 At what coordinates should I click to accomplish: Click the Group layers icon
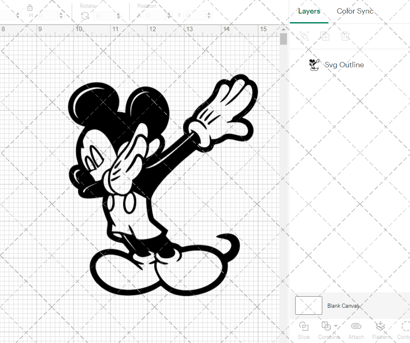(304, 36)
